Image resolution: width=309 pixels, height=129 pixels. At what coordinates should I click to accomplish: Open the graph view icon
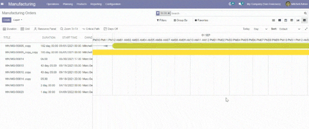(298, 20)
